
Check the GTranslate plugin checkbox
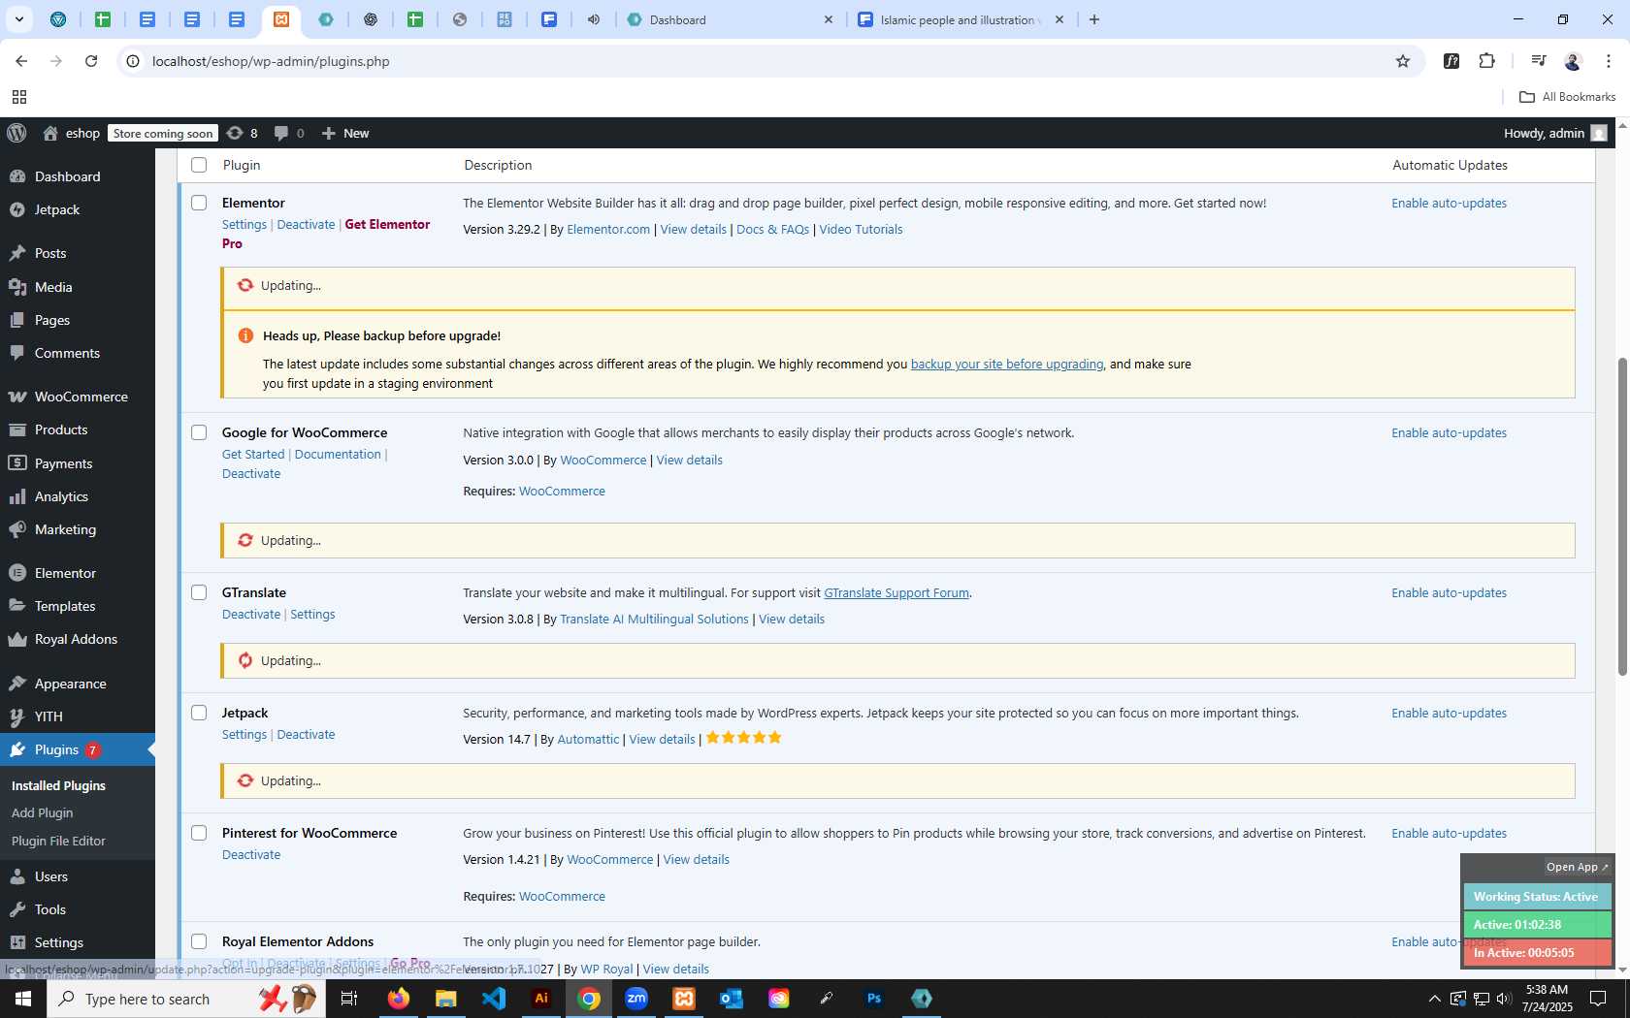[x=199, y=592]
